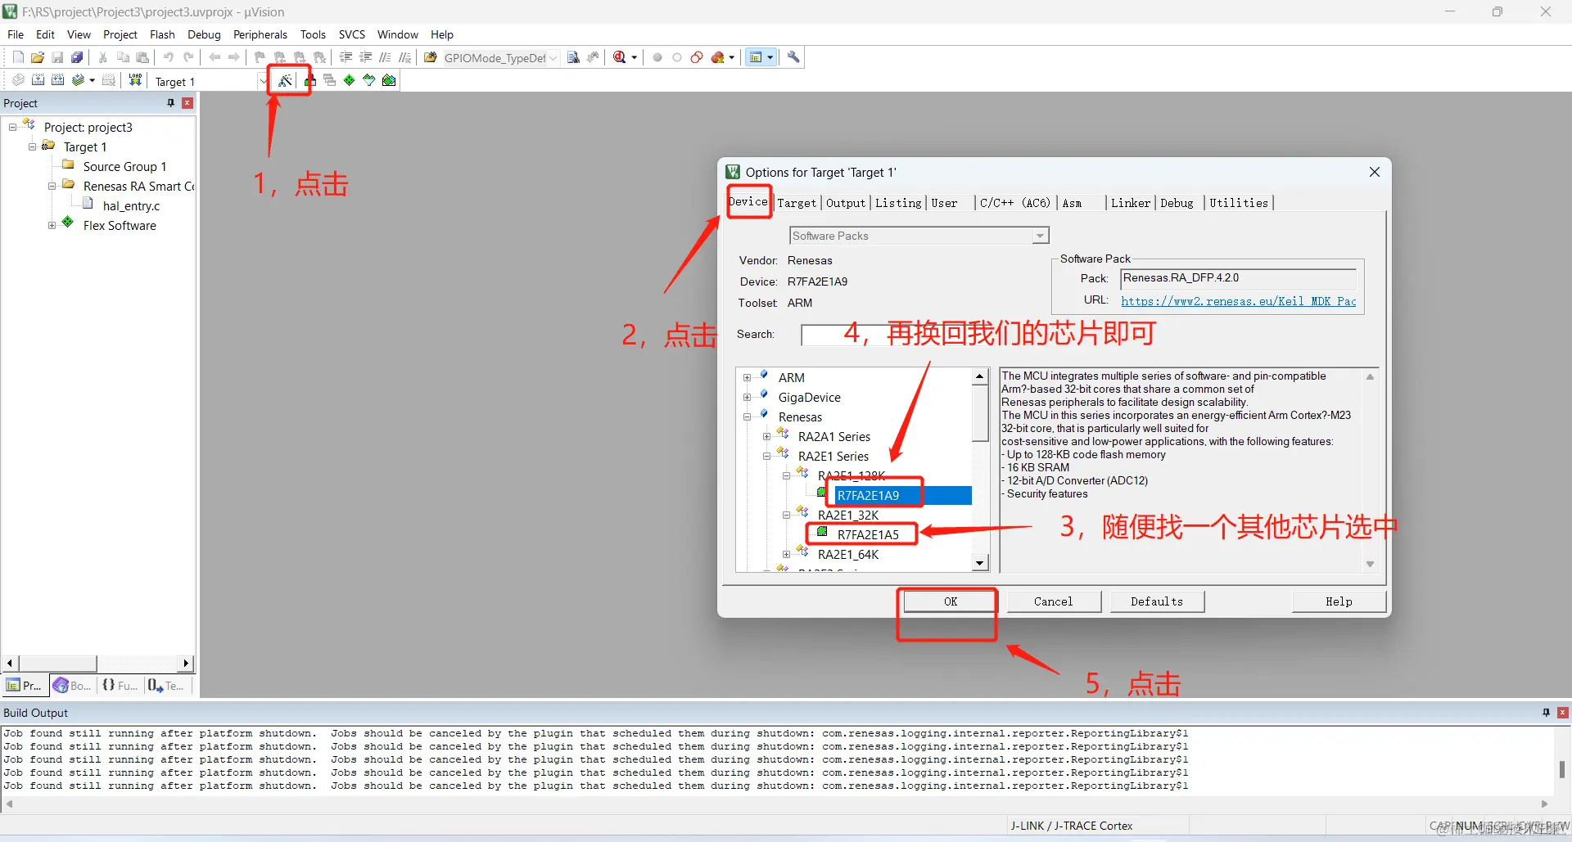1572x842 pixels.
Task: Expand the GigaDevice vendor node
Action: [747, 397]
